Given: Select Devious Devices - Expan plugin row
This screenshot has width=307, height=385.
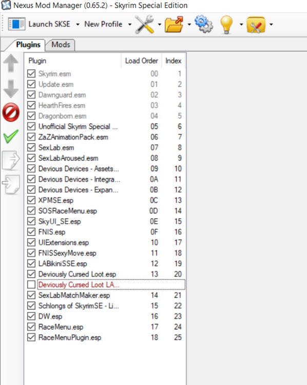Looking at the screenshot, I should pyautogui.click(x=105, y=190).
